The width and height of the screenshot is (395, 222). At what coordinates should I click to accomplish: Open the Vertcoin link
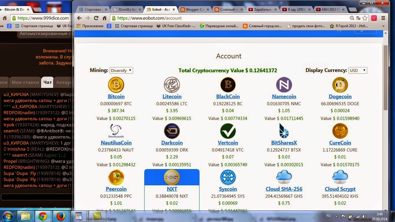click(x=228, y=143)
